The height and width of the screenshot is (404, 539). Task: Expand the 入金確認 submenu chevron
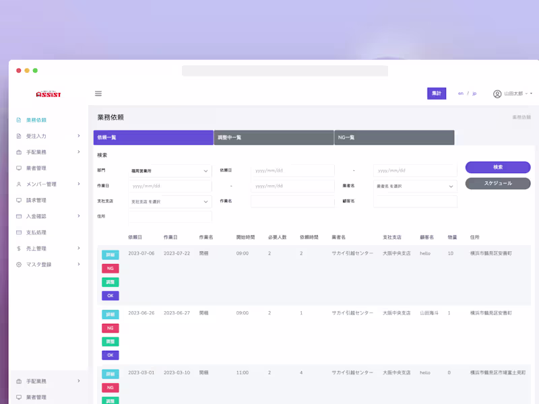pos(79,215)
